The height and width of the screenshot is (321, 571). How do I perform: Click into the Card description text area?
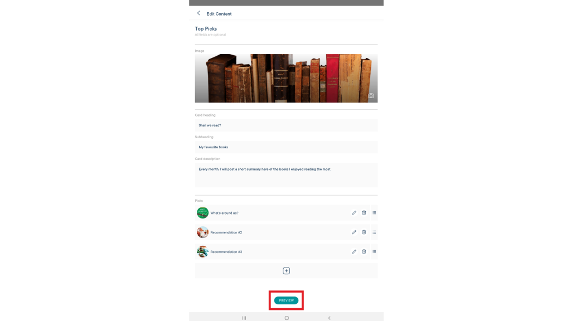pyautogui.click(x=286, y=175)
